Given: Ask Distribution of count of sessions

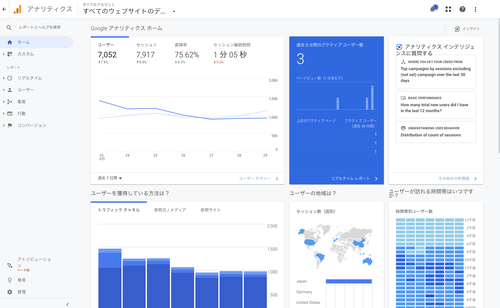Looking at the screenshot, I should 436,132.
